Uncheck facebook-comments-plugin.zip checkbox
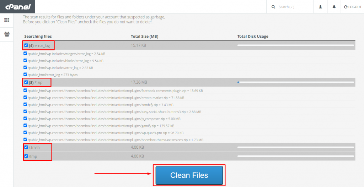 (x=25, y=90)
